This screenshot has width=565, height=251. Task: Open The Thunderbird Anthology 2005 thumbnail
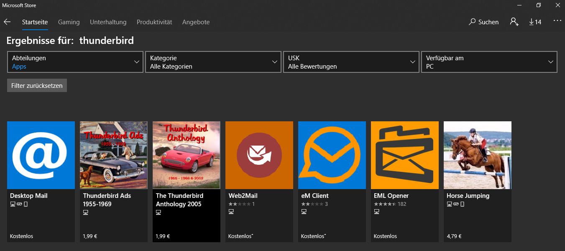pyautogui.click(x=187, y=155)
